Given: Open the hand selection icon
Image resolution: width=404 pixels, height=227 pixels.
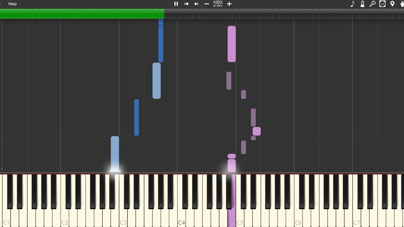Looking at the screenshot, I should (x=402, y=4).
